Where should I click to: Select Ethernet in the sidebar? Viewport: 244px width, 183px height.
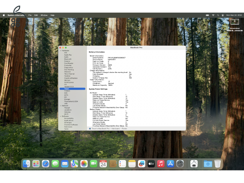pos(67,72)
